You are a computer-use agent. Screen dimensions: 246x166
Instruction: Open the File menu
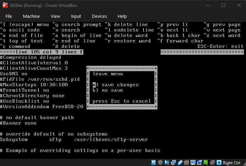click(9, 16)
